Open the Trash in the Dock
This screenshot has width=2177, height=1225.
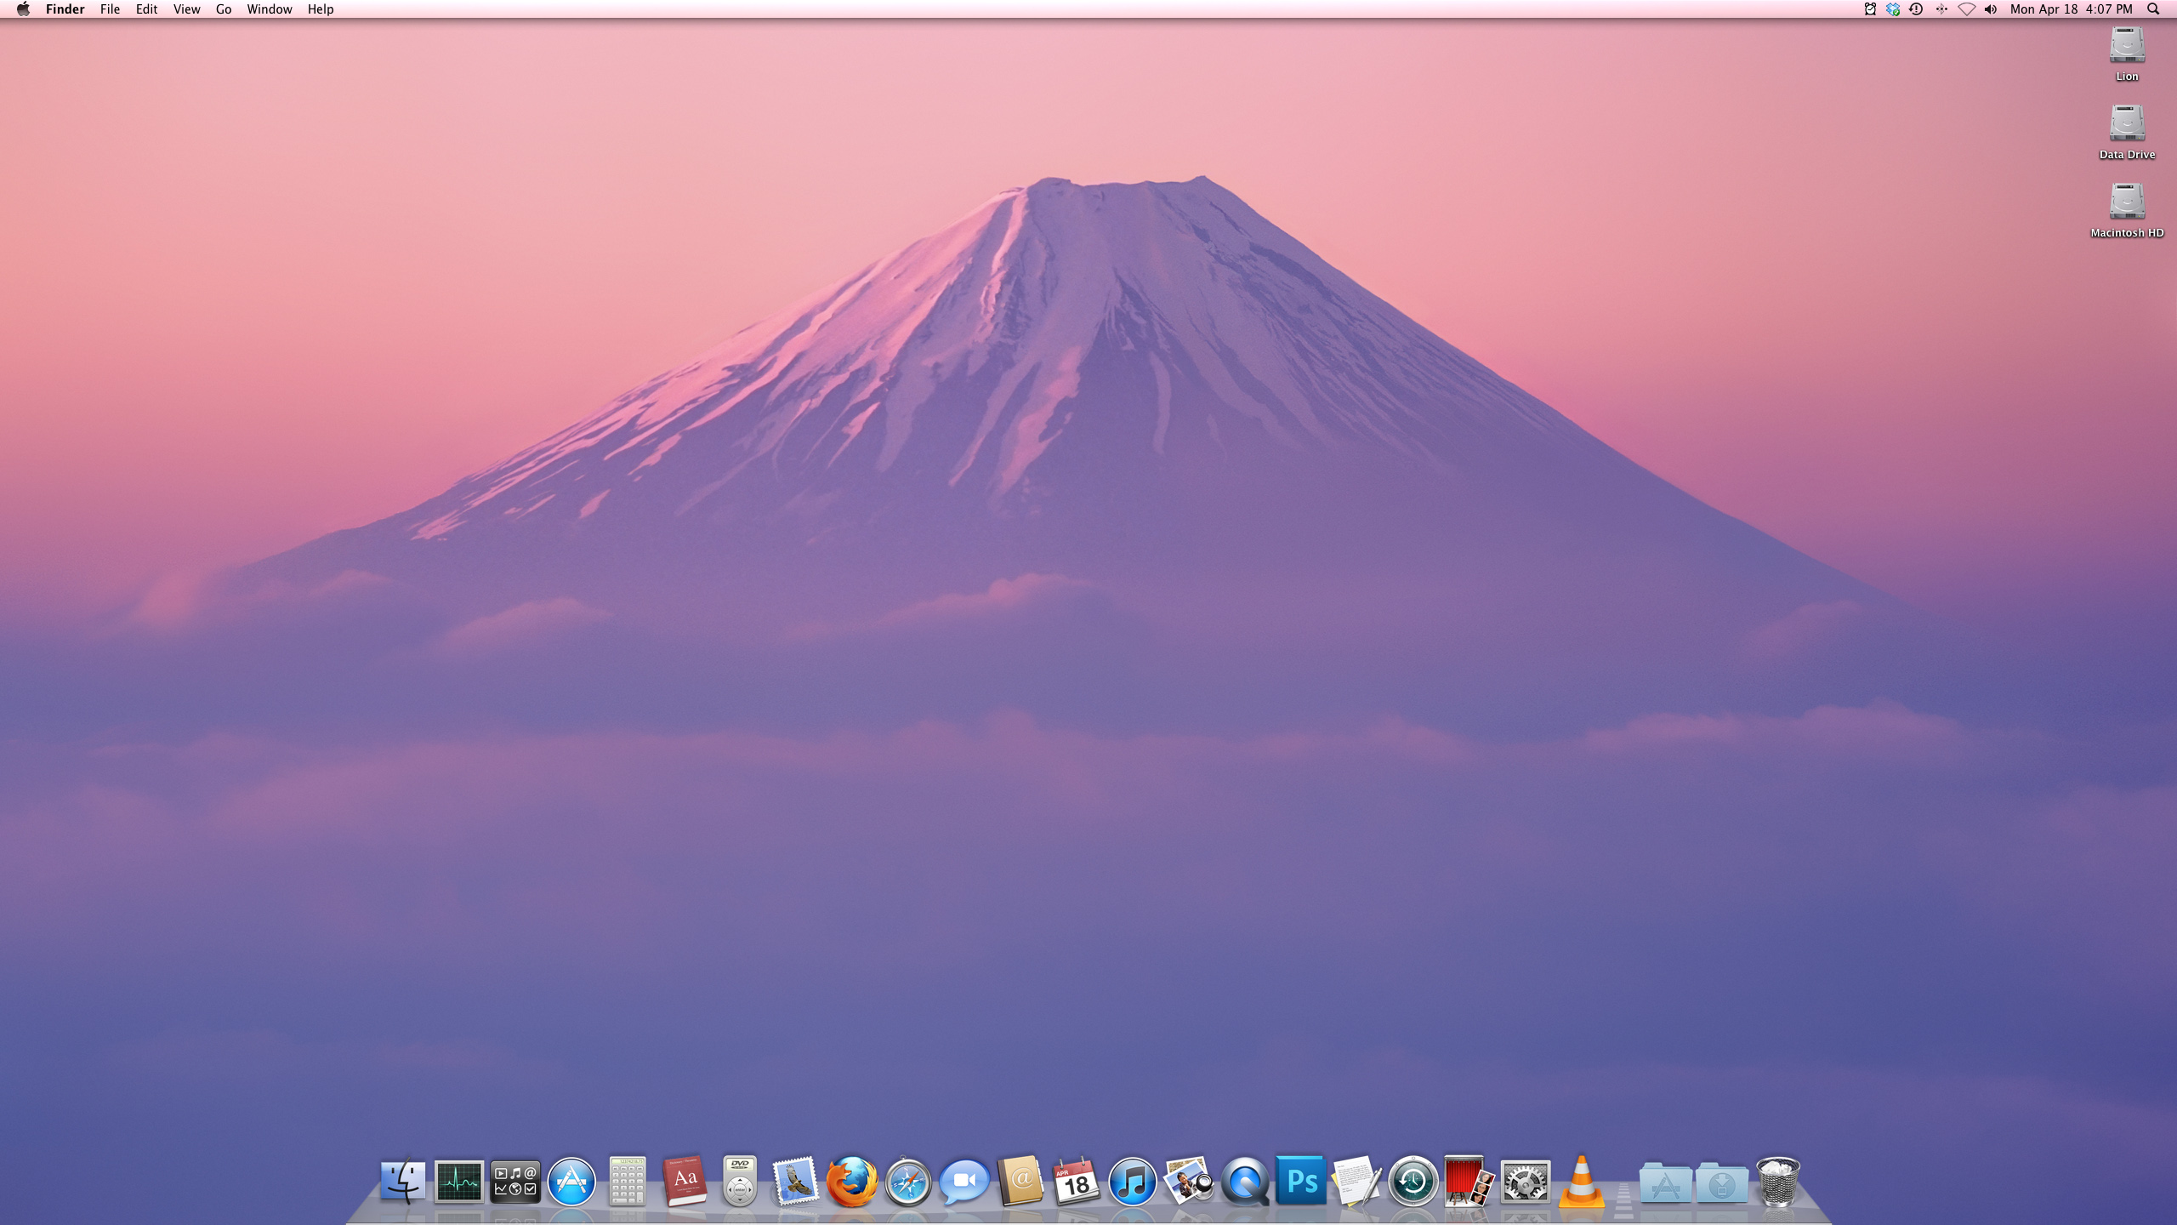1777,1182
